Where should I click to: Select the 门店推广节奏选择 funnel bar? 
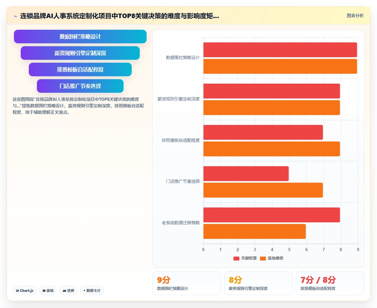pyautogui.click(x=80, y=86)
